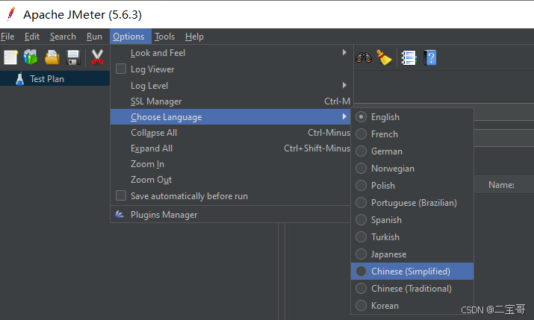Viewport: 534px width, 320px height.
Task: Open the Edit menu
Action: tap(32, 37)
